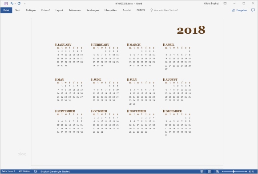Screen dimensions: 258x174
Task: Click the NOVEMBER month heading
Action: [x=138, y=111]
